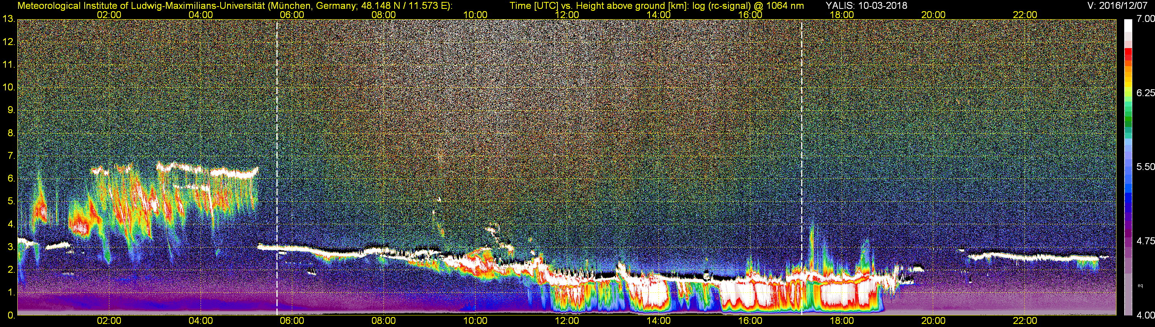The width and height of the screenshot is (1155, 327).
Task: Click the 6.25 value on the colorbar
Action: [x=1145, y=93]
